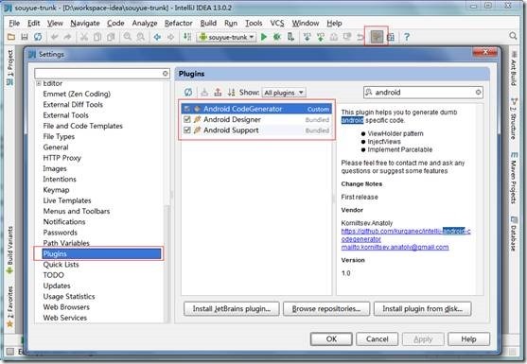Screen dimensions: 527x364
Task: Open the Build Variants side tab
Action: [x=9, y=250]
